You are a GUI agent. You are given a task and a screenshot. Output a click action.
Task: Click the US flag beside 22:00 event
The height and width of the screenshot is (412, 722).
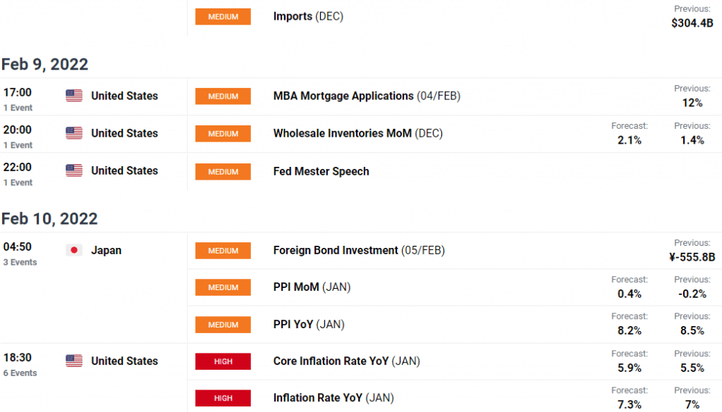point(74,170)
